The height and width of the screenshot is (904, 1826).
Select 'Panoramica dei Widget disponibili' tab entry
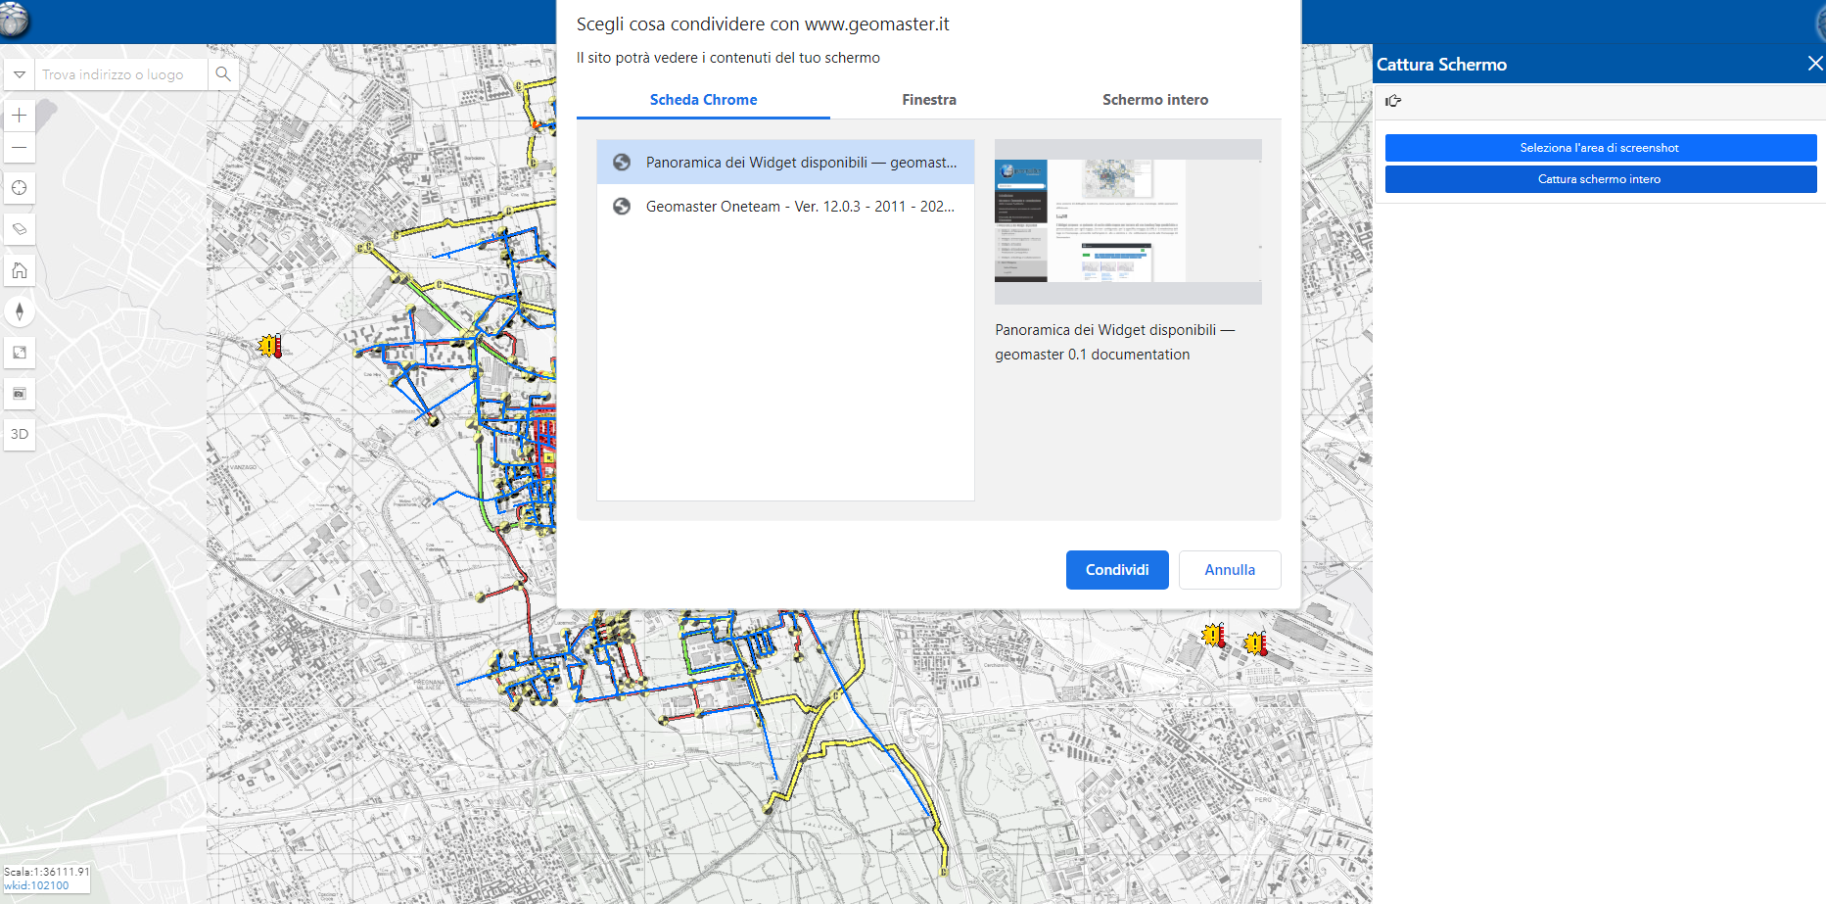(785, 163)
